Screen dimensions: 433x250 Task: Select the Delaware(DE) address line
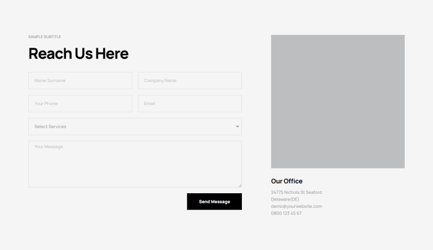point(285,199)
